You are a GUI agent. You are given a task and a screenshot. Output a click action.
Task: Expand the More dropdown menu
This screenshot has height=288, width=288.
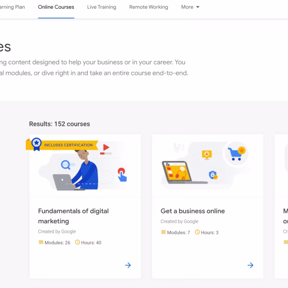coord(190,7)
